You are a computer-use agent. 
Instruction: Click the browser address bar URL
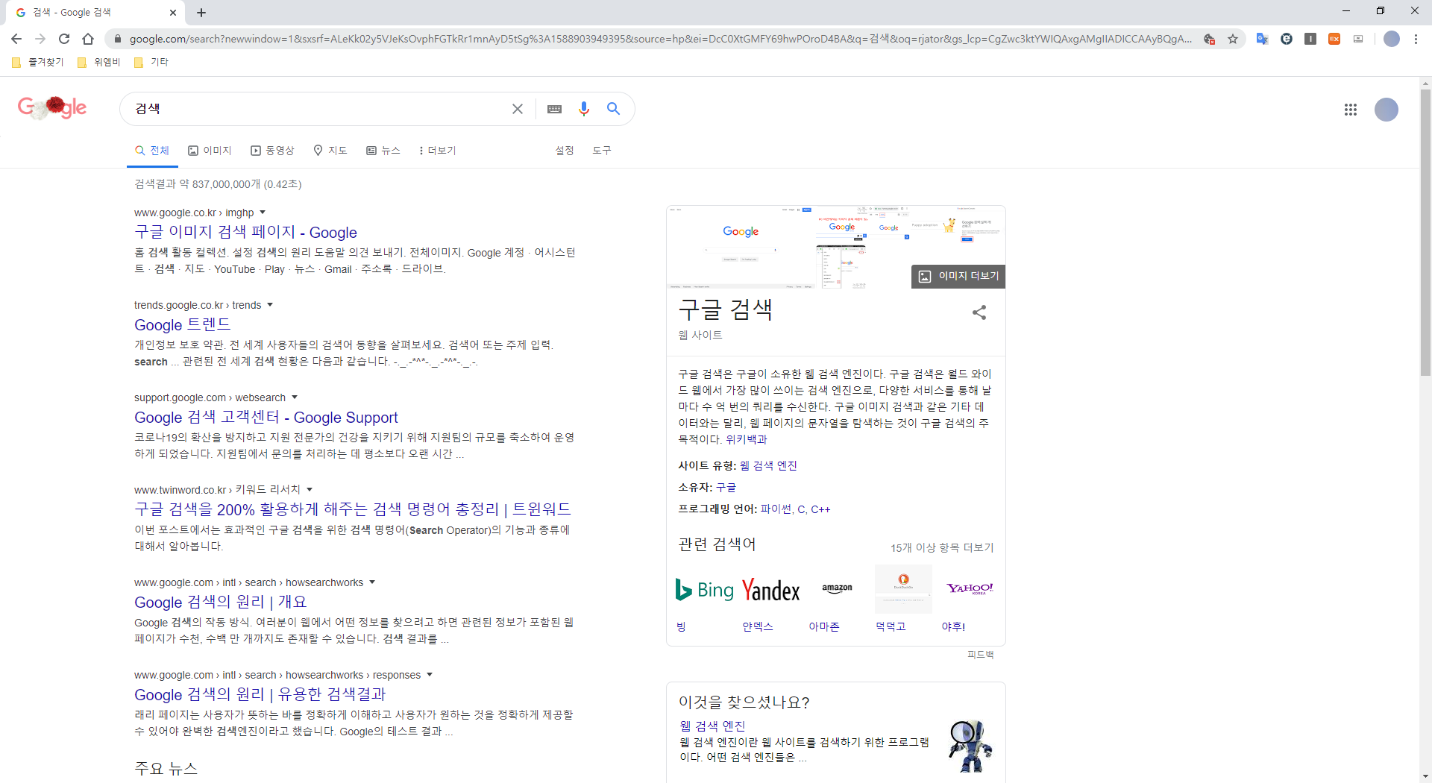point(660,39)
